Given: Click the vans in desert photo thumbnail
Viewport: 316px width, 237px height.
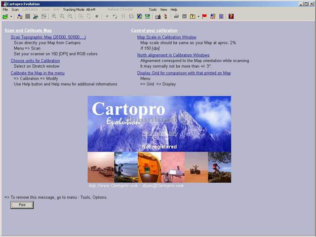Looking at the screenshot, I should point(101,167).
